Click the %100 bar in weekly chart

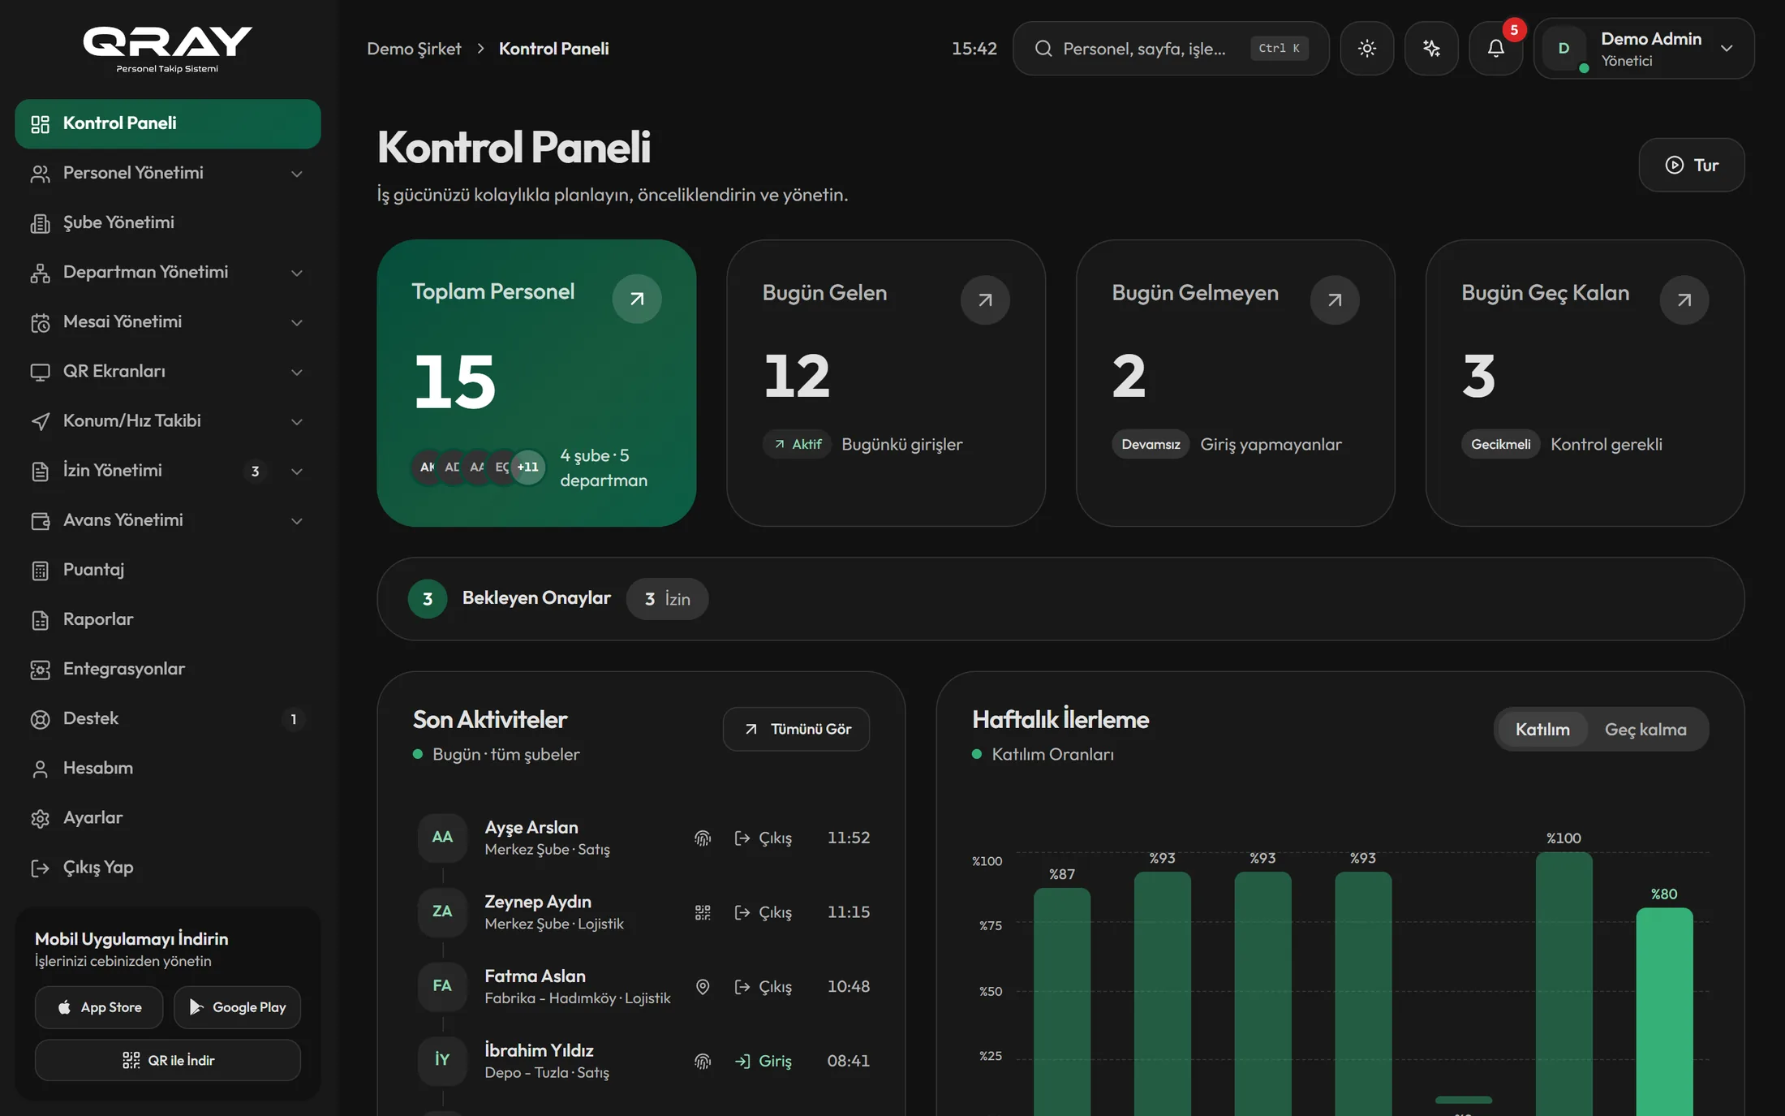click(x=1563, y=982)
